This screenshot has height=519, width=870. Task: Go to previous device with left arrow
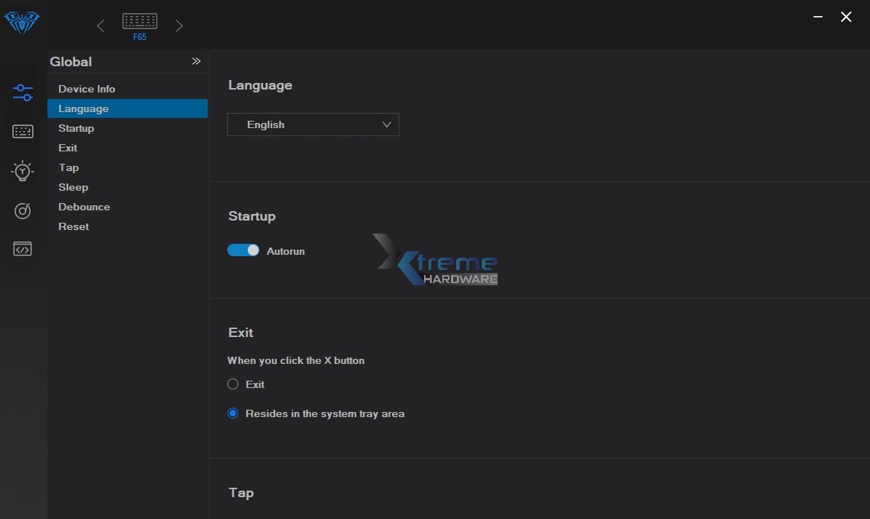(101, 26)
